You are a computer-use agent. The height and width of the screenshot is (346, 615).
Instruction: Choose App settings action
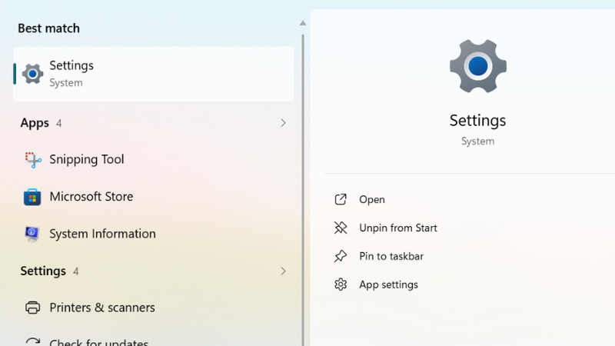click(388, 284)
